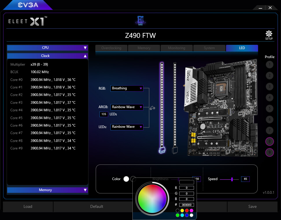Image resolution: width=281 pixels, height=220 pixels.
Task: Expand the Memory section in sidebar
Action: pyautogui.click(x=47, y=190)
